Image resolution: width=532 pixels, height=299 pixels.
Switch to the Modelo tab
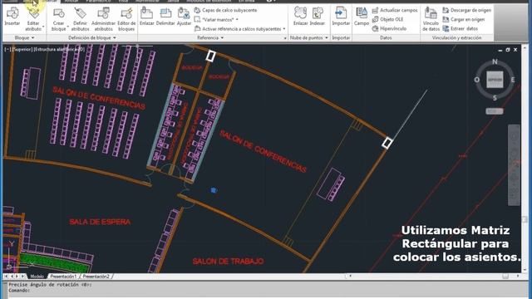pyautogui.click(x=37, y=277)
